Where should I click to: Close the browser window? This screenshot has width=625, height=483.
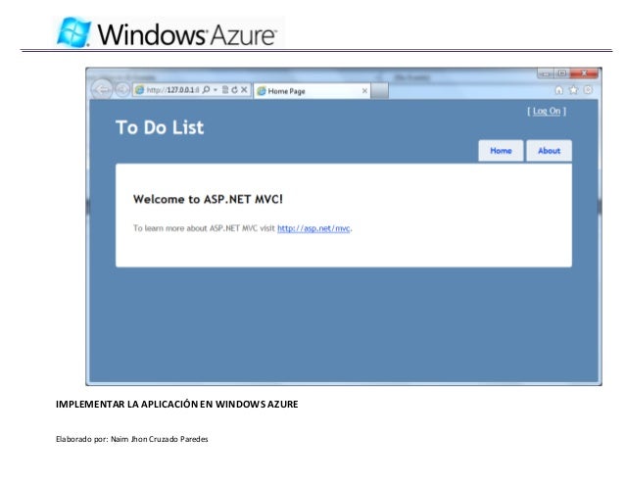584,73
